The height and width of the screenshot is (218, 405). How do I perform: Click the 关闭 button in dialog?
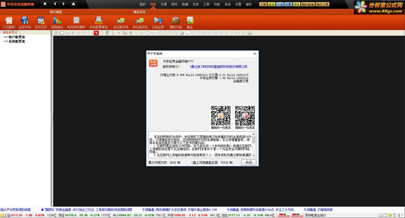[x=249, y=162]
